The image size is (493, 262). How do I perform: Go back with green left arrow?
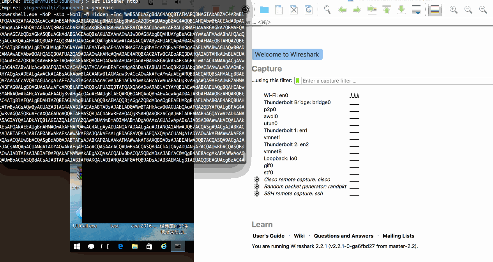[x=342, y=10]
